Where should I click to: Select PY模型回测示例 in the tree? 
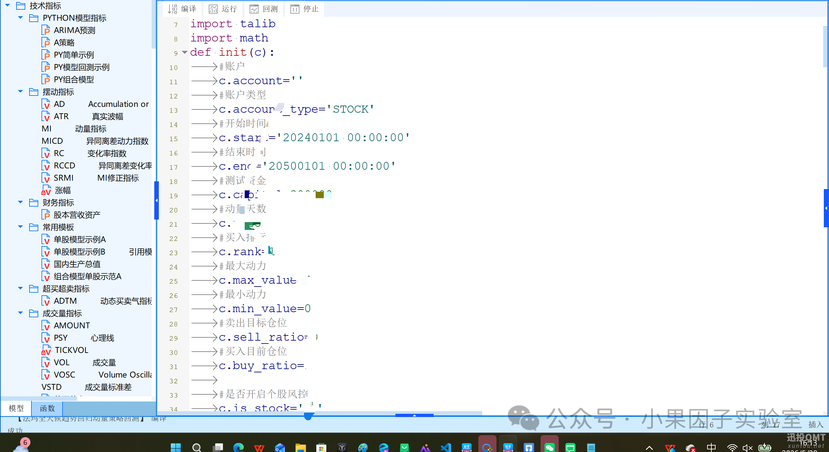pyautogui.click(x=76, y=67)
